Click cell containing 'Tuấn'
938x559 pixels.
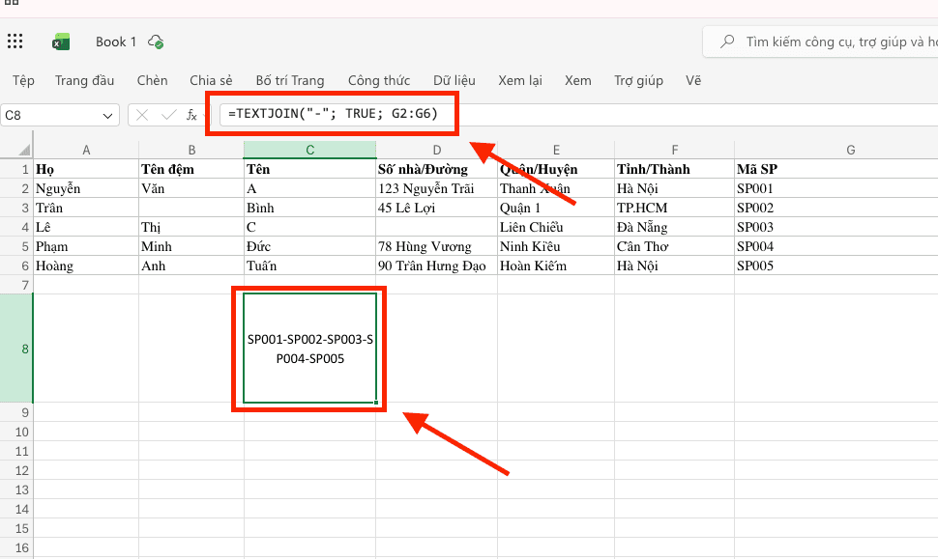(x=309, y=266)
